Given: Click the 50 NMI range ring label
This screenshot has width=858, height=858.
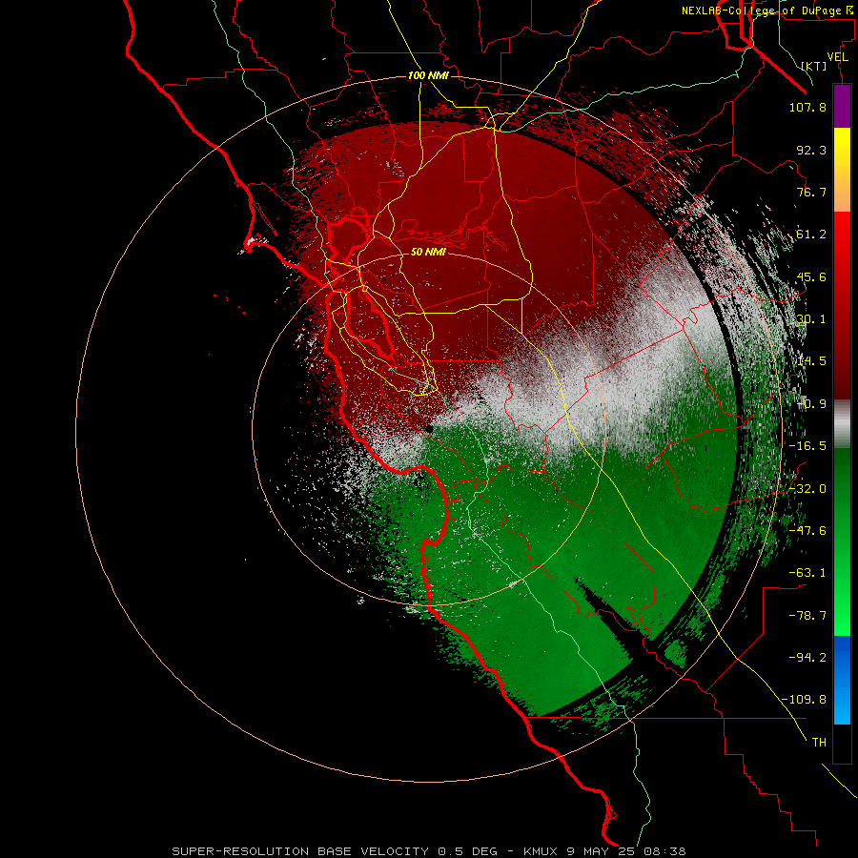Looking at the screenshot, I should [x=428, y=252].
